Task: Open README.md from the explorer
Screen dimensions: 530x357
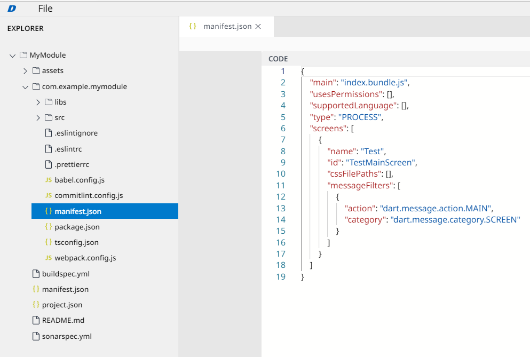Action: pos(63,321)
